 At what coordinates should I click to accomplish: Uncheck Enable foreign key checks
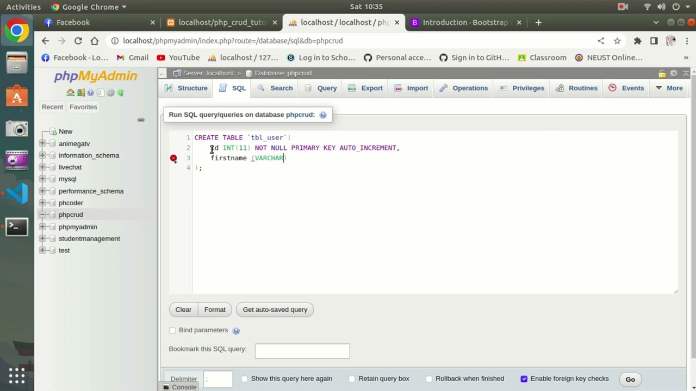524,379
